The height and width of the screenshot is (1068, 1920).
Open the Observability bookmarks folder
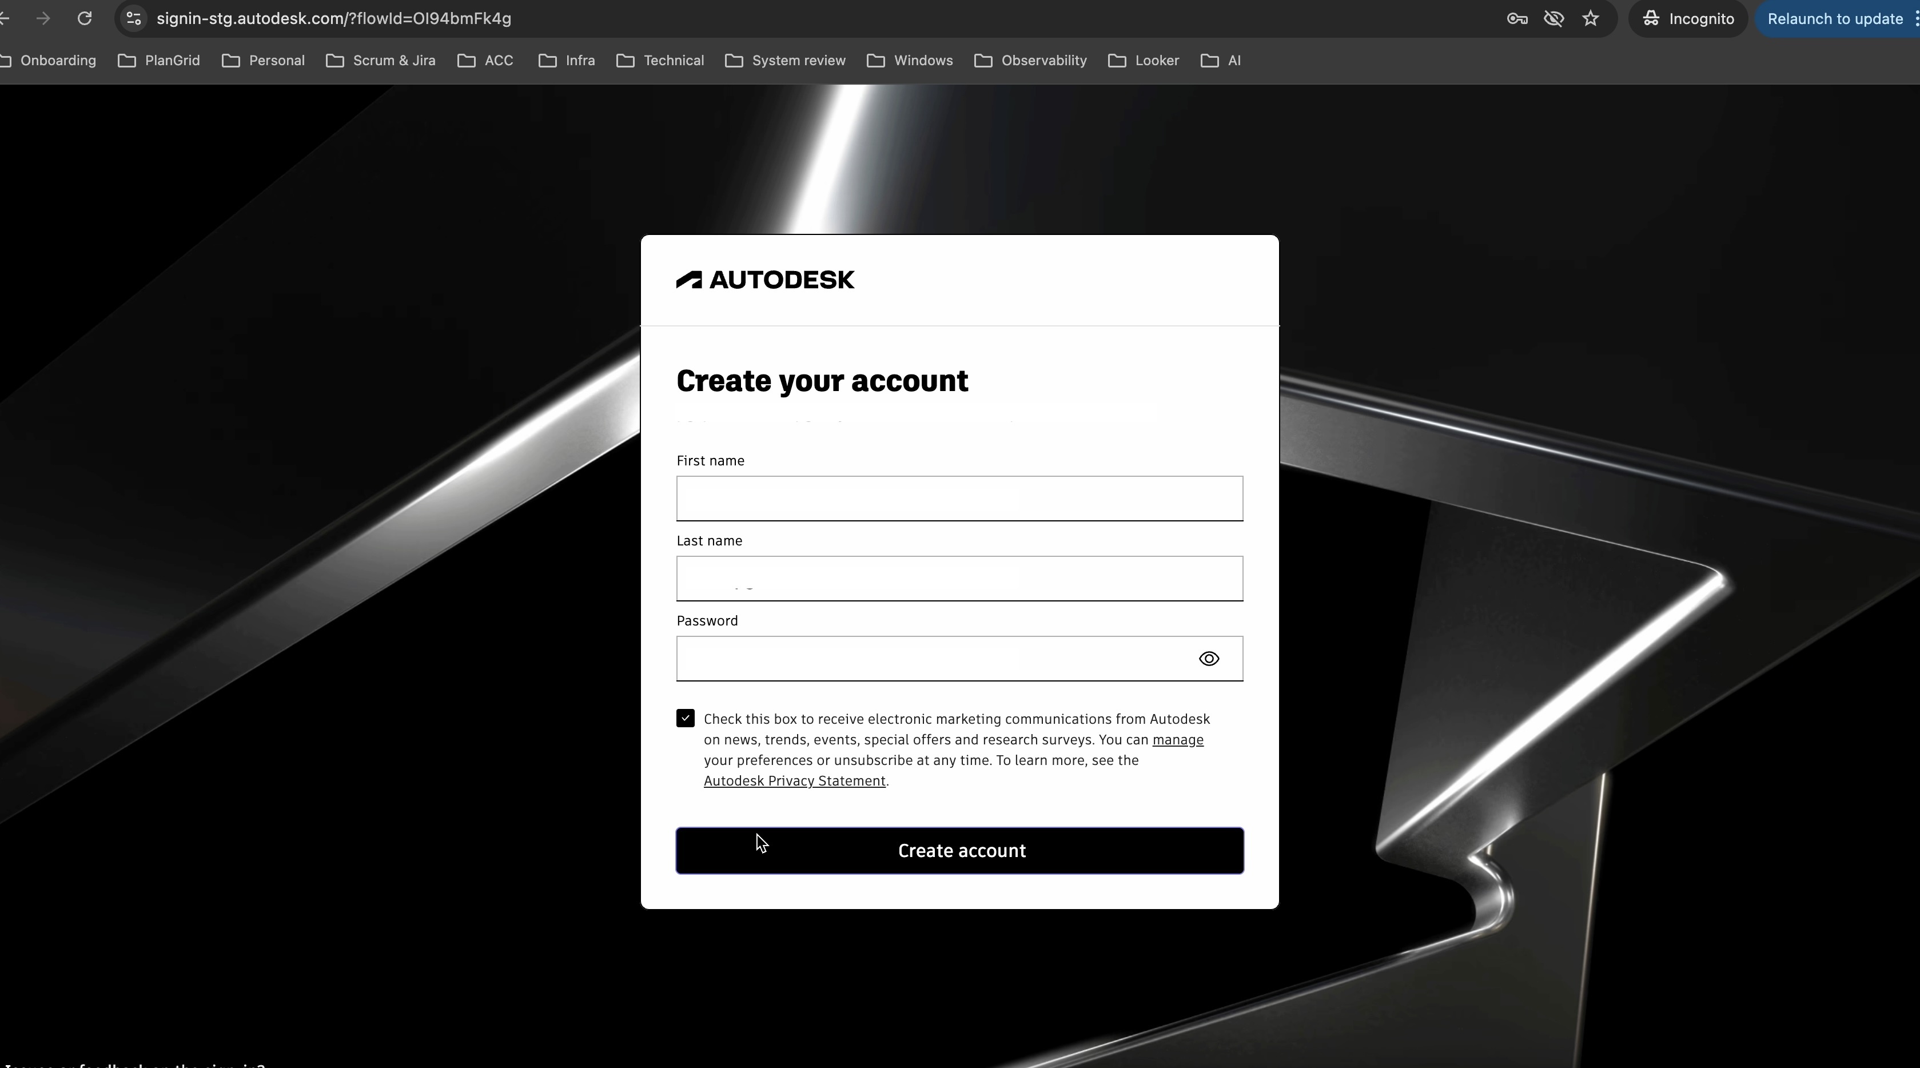point(1030,61)
